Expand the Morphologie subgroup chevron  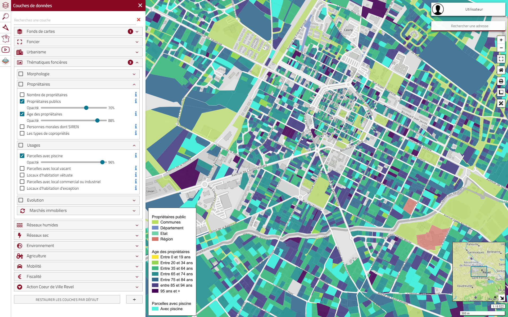pos(134,74)
